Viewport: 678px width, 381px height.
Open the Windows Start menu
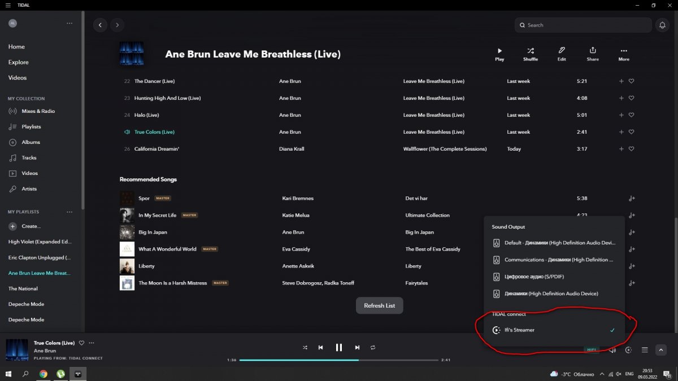click(x=8, y=374)
